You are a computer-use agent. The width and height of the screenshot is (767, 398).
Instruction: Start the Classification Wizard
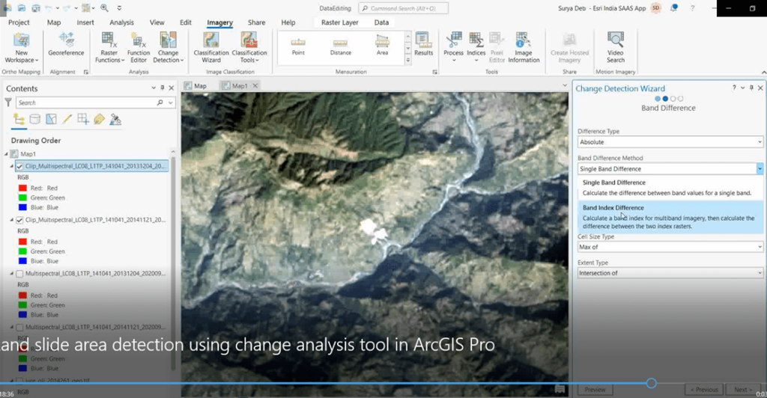pyautogui.click(x=211, y=47)
